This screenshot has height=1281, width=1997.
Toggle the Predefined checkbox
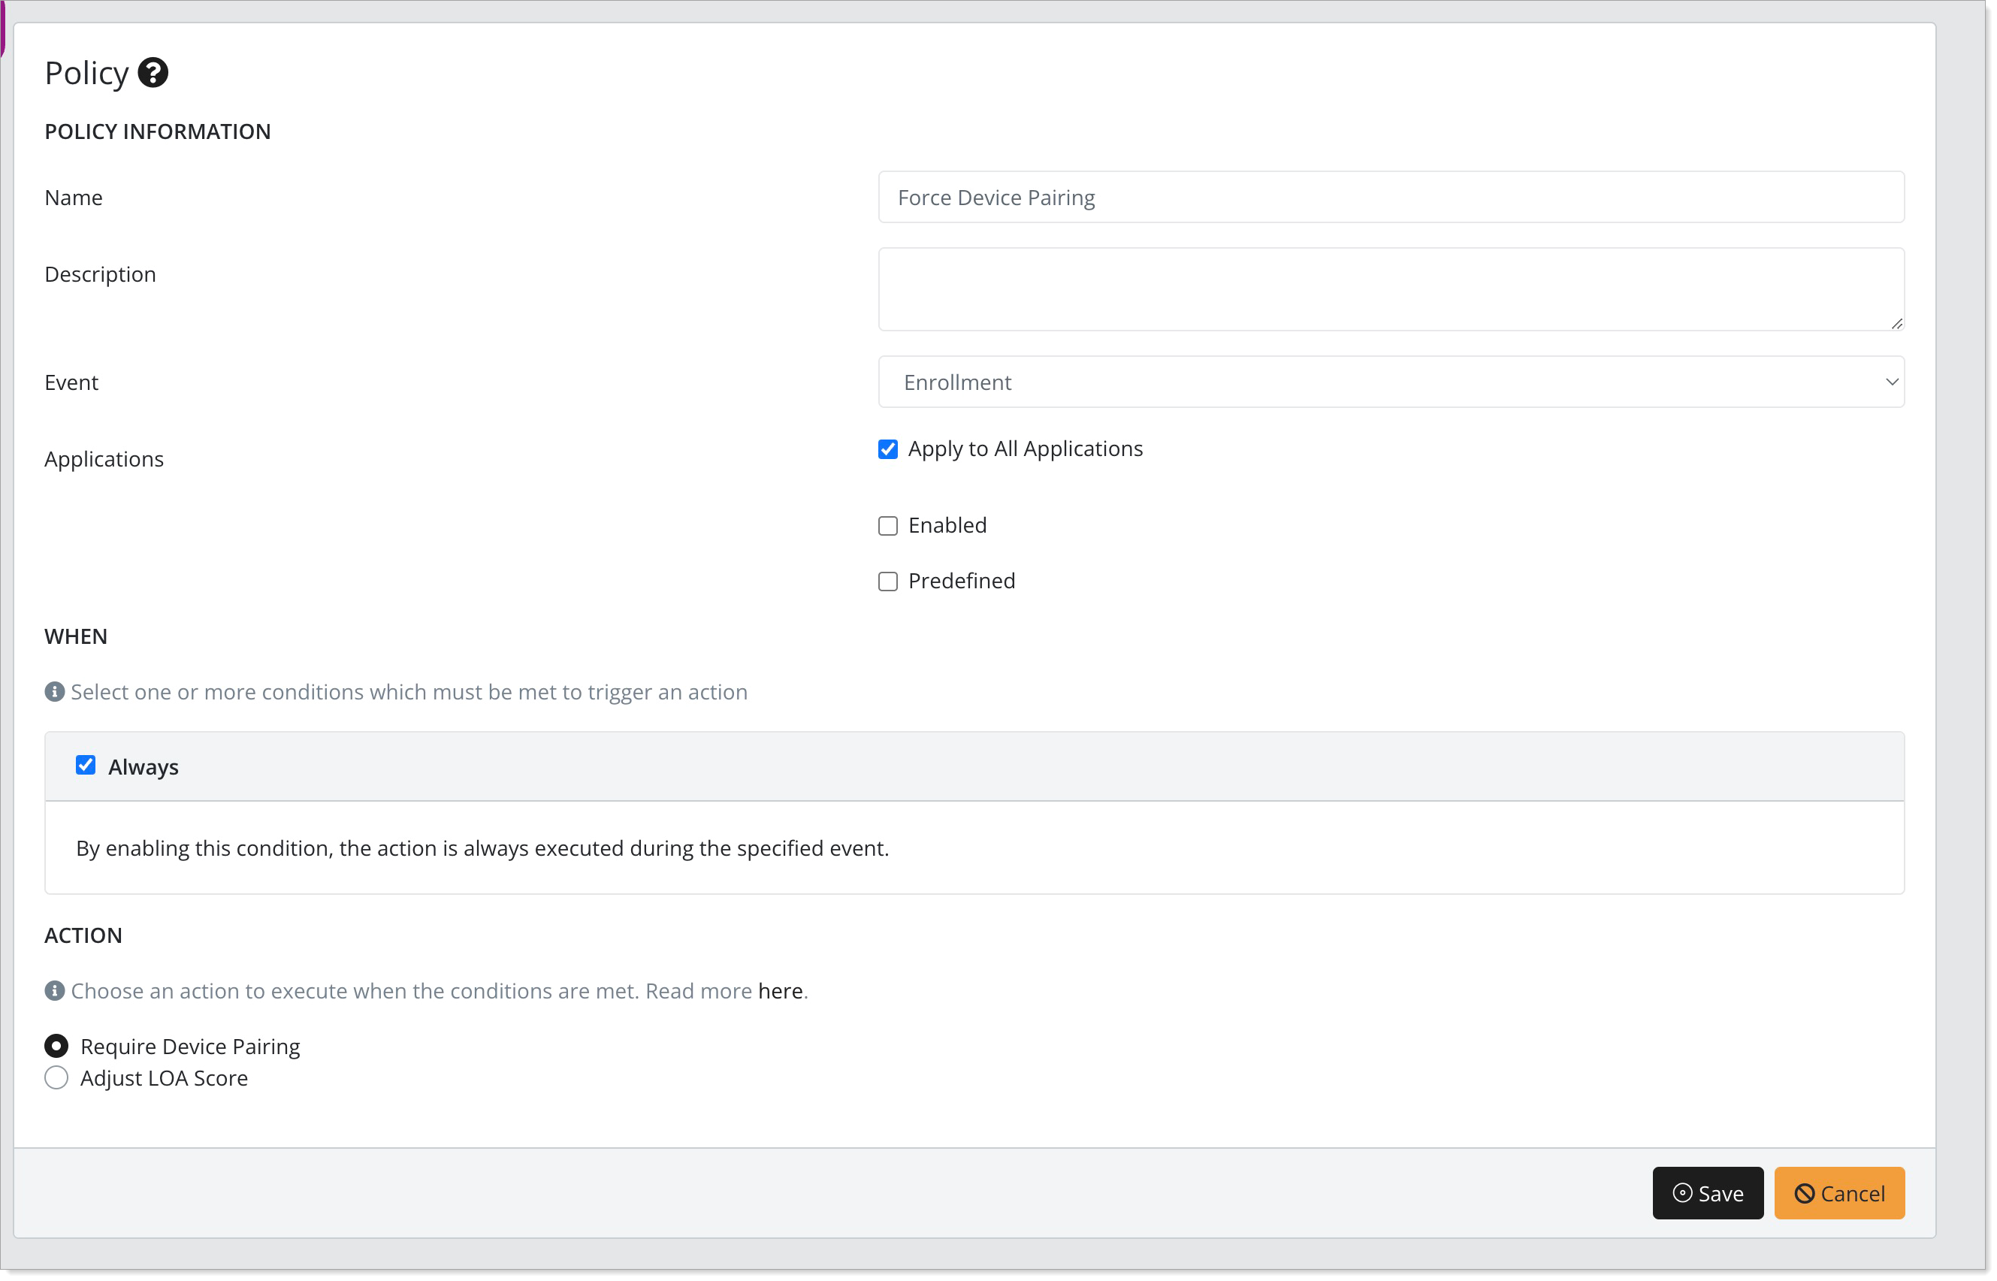888,581
